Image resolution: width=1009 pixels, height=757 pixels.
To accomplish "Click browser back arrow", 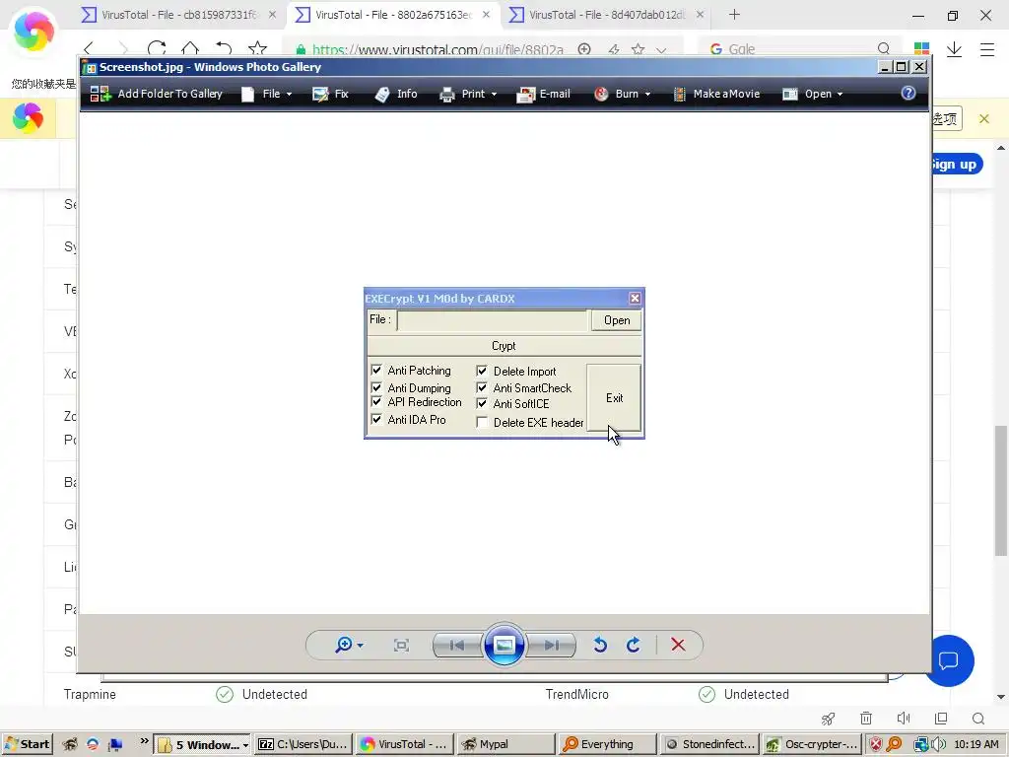I will click(88, 48).
